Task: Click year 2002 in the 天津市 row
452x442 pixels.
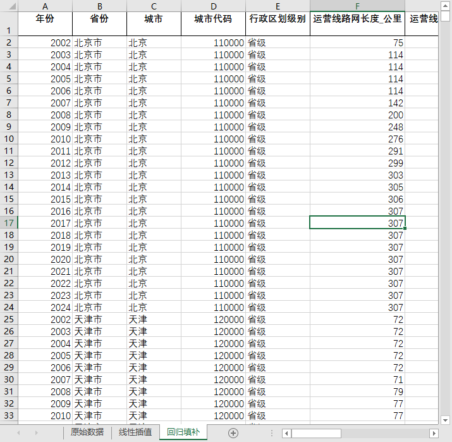Action: (45, 319)
